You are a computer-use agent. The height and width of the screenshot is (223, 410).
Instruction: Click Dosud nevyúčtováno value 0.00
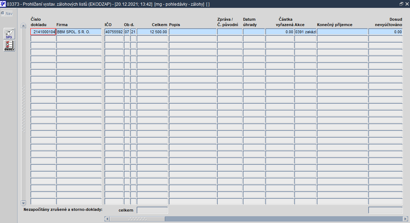(385, 32)
